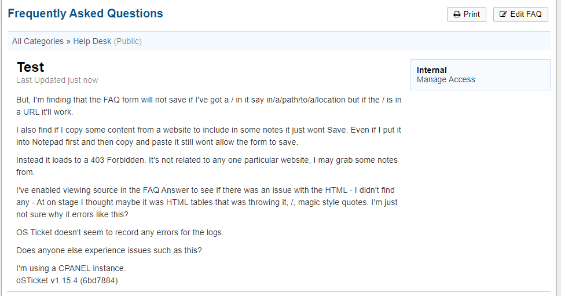The height and width of the screenshot is (296, 561).
Task: Click the line about OS Ticket logs
Action: tap(120, 232)
